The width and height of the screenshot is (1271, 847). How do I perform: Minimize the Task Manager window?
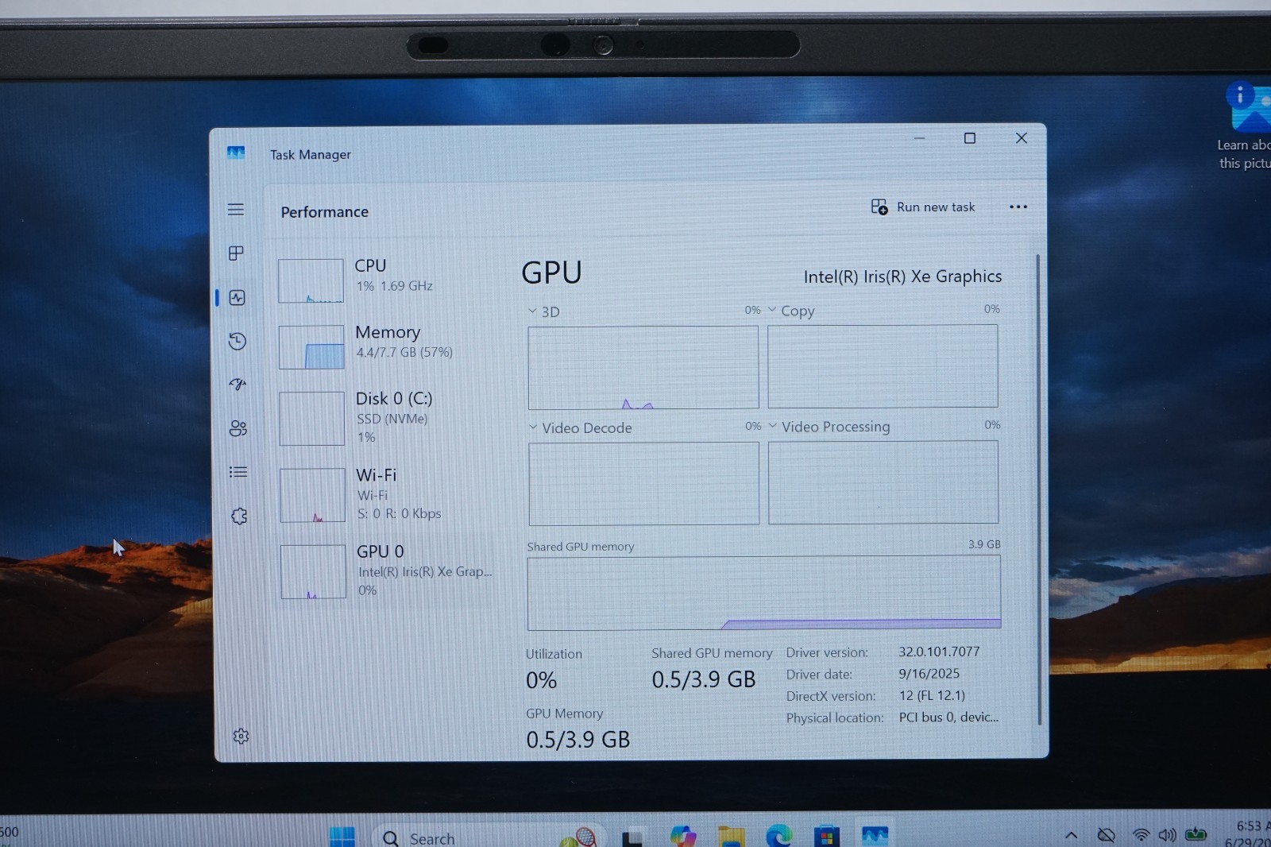coord(919,138)
